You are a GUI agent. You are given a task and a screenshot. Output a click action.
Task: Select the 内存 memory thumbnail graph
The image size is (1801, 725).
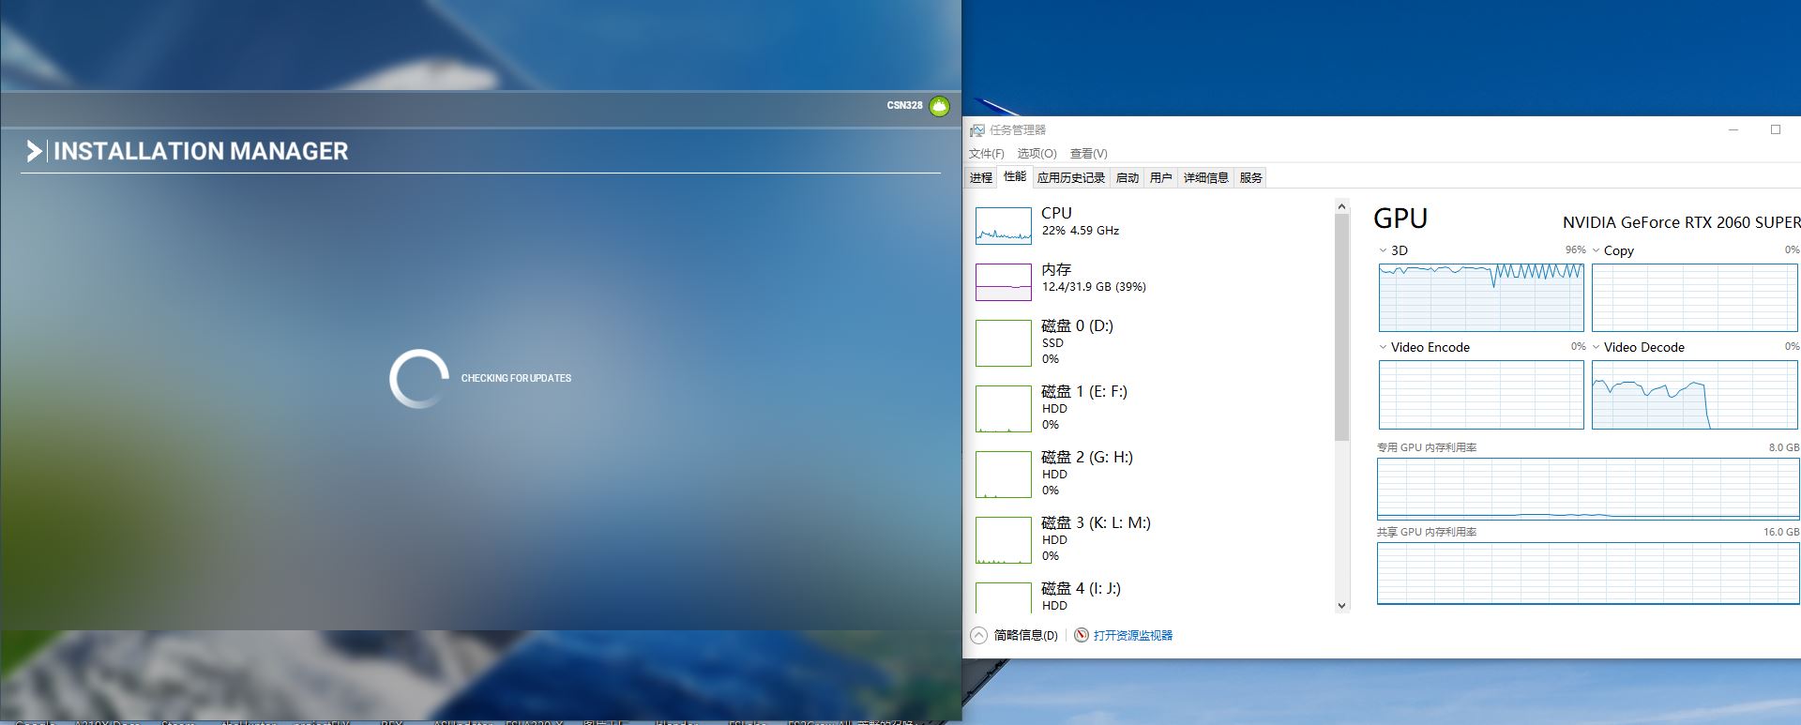(x=1003, y=281)
